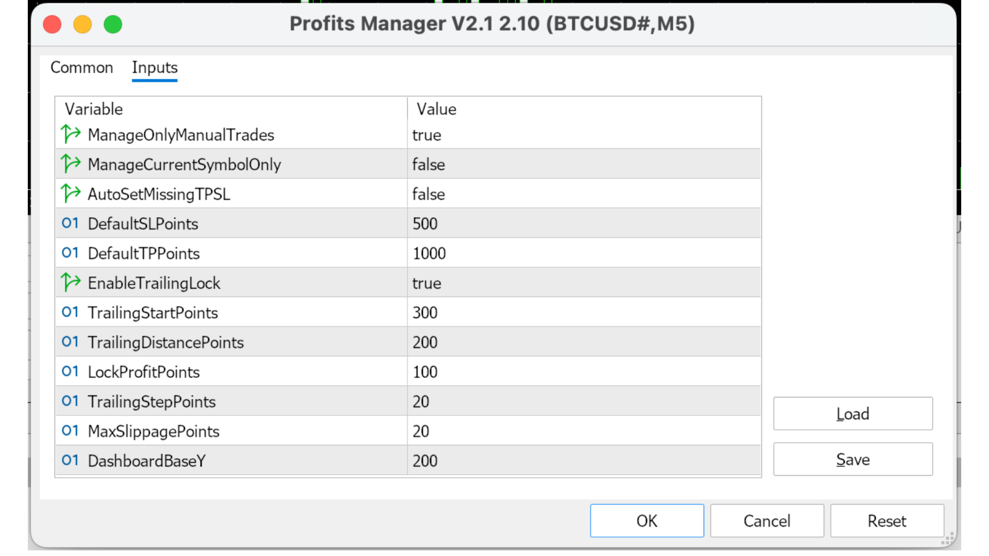Click the TrailingStartPoints integer type icon
Viewport: 989px width, 556px height.
(x=70, y=312)
